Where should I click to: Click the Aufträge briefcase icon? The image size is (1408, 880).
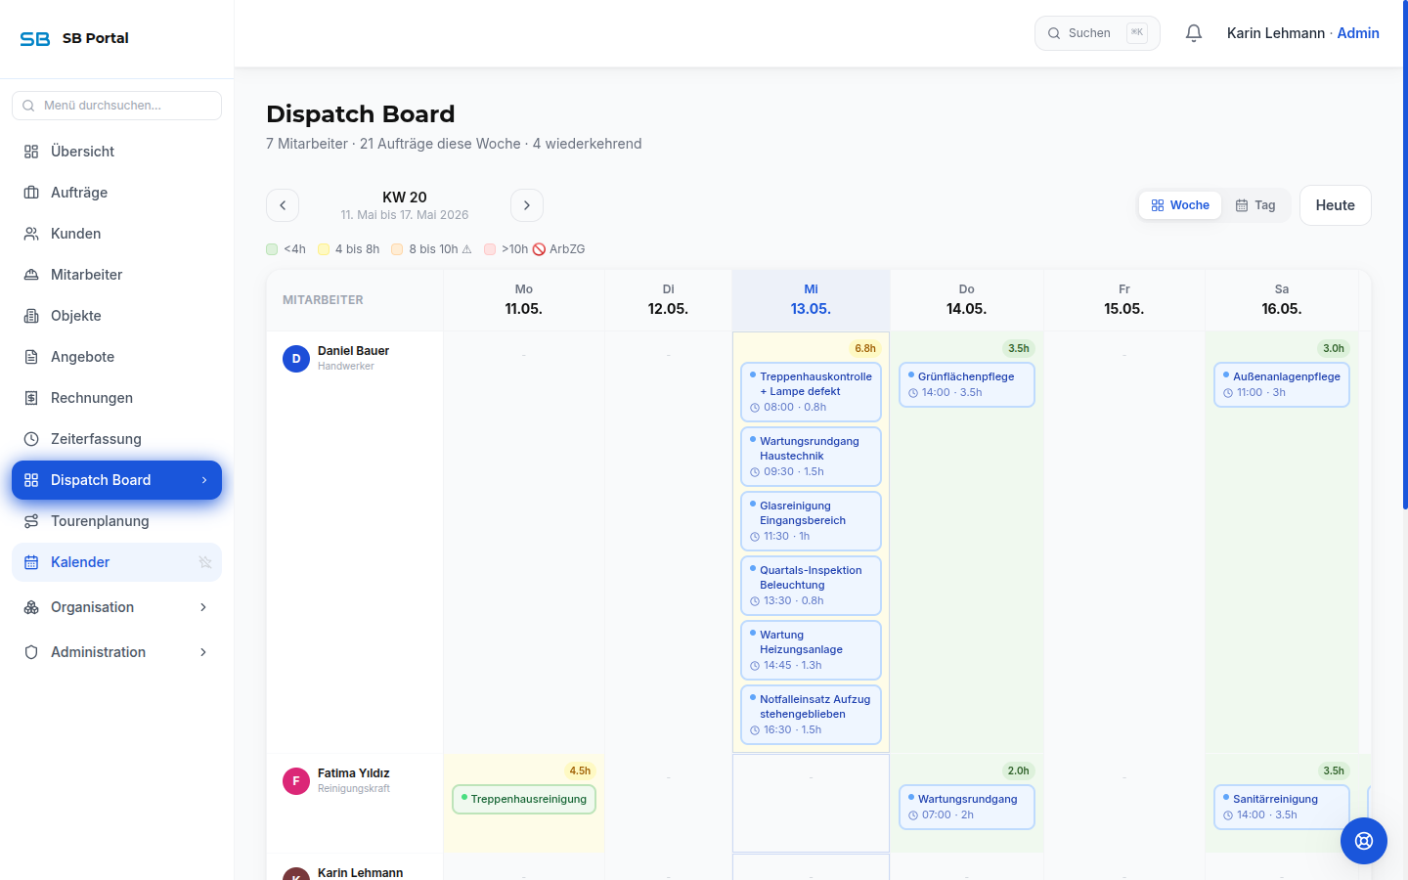click(x=31, y=193)
